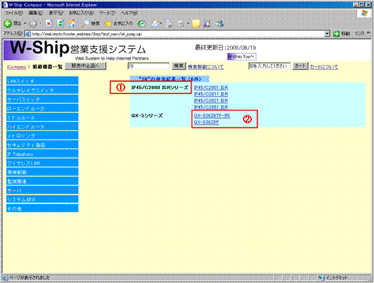Viewport: 374px width, 283px height.
Task: Click the IE icon in title bar
Action: [x=5, y=5]
